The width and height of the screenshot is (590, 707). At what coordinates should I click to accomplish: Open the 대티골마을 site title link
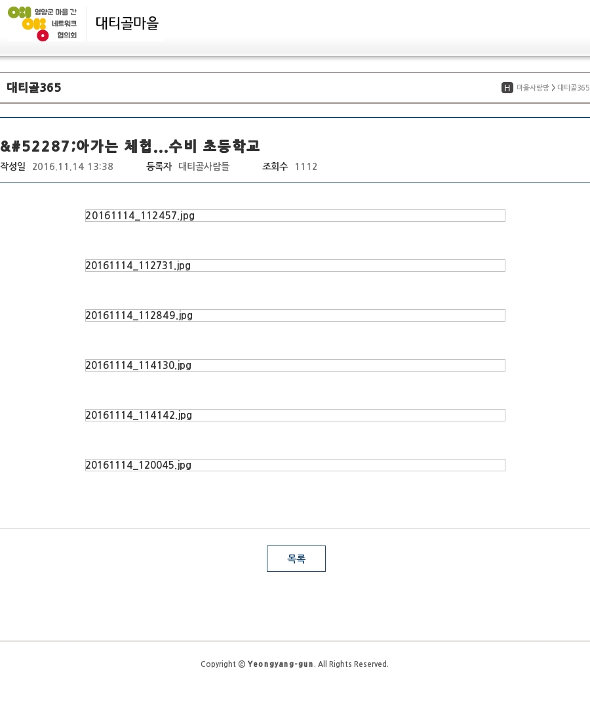pos(127,24)
